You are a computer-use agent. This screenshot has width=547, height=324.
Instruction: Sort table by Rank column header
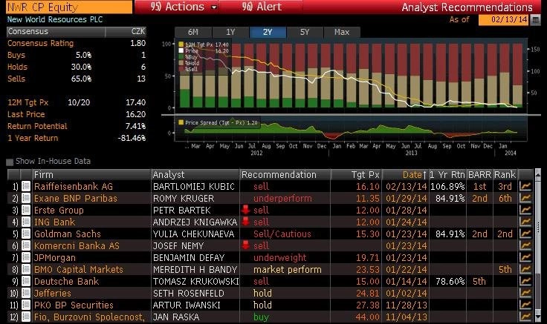(x=505, y=174)
